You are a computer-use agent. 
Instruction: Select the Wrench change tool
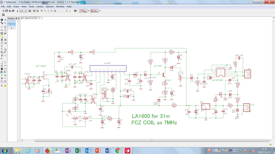click(6, 33)
